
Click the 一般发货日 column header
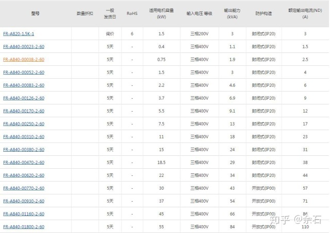coord(110,13)
